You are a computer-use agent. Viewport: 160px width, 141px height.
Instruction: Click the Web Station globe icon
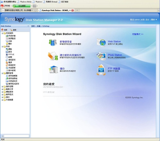click(101, 43)
